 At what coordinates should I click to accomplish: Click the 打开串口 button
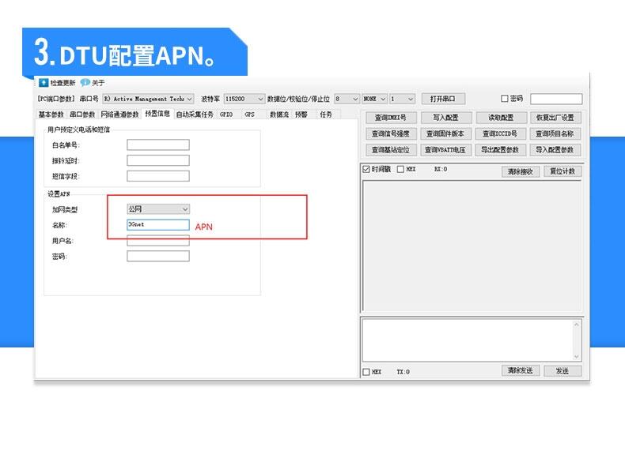click(443, 99)
